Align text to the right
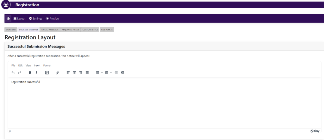Screen dimensions: 324x140 [81, 73]
